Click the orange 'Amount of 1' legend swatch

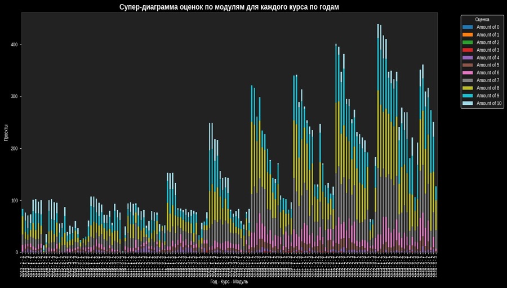tap(468, 34)
